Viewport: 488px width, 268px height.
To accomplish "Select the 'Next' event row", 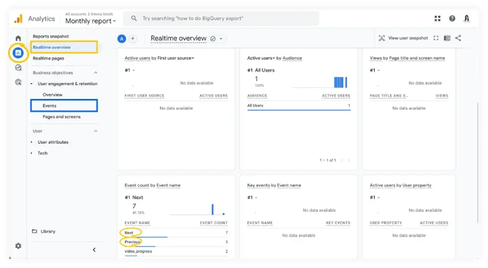I will (176, 233).
